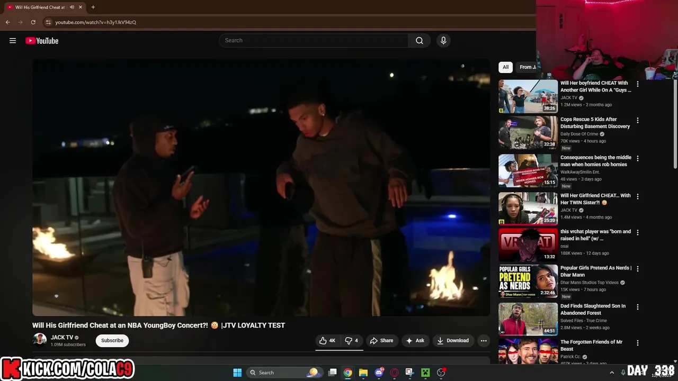Viewport: 678px width, 381px height.
Task: Reload the page with the refresh icon
Action: point(33,22)
